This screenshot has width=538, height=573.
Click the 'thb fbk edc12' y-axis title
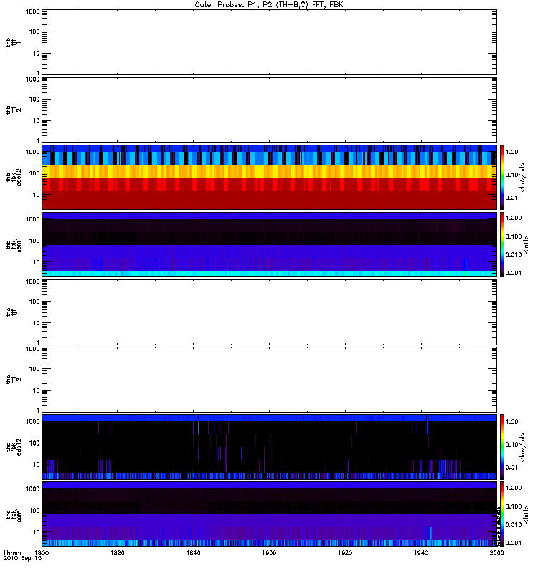pos(14,177)
